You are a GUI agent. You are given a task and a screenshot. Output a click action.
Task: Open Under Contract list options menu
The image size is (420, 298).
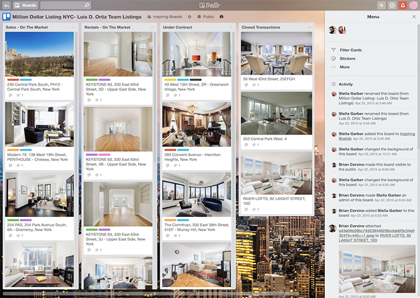point(230,27)
